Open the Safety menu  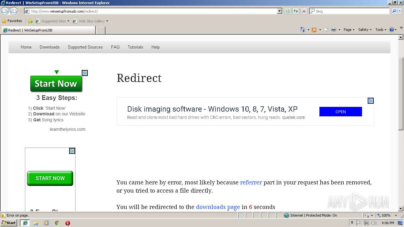click(365, 30)
